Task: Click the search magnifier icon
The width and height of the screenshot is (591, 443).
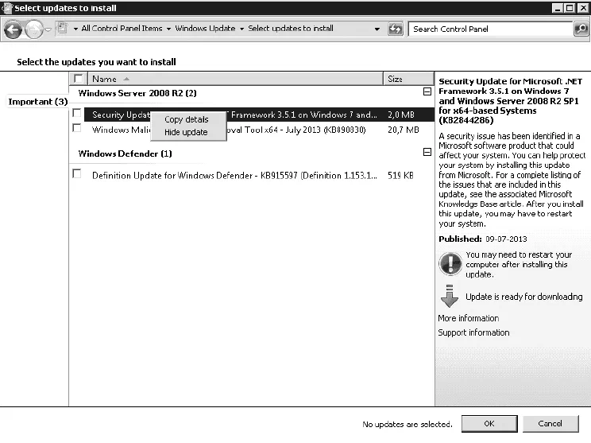Action: coord(581,29)
